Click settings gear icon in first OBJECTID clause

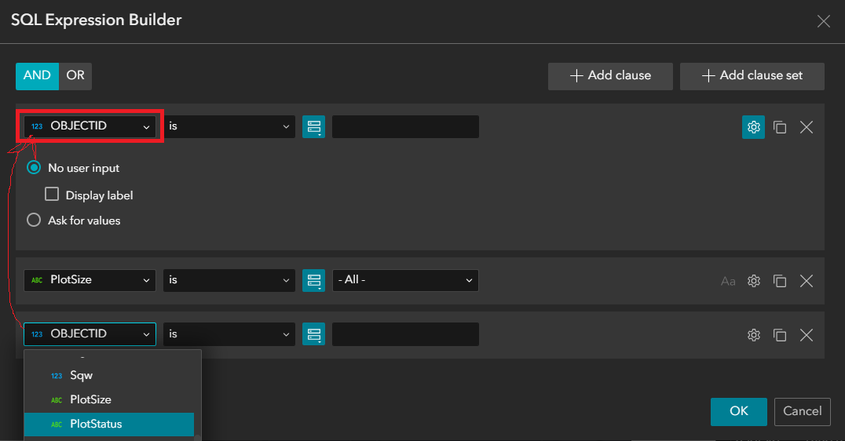click(753, 127)
